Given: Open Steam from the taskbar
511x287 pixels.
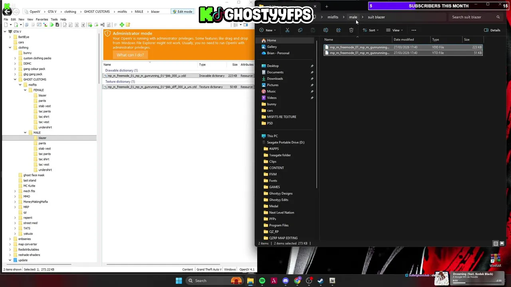Looking at the screenshot, I should pyautogui.click(x=321, y=281).
